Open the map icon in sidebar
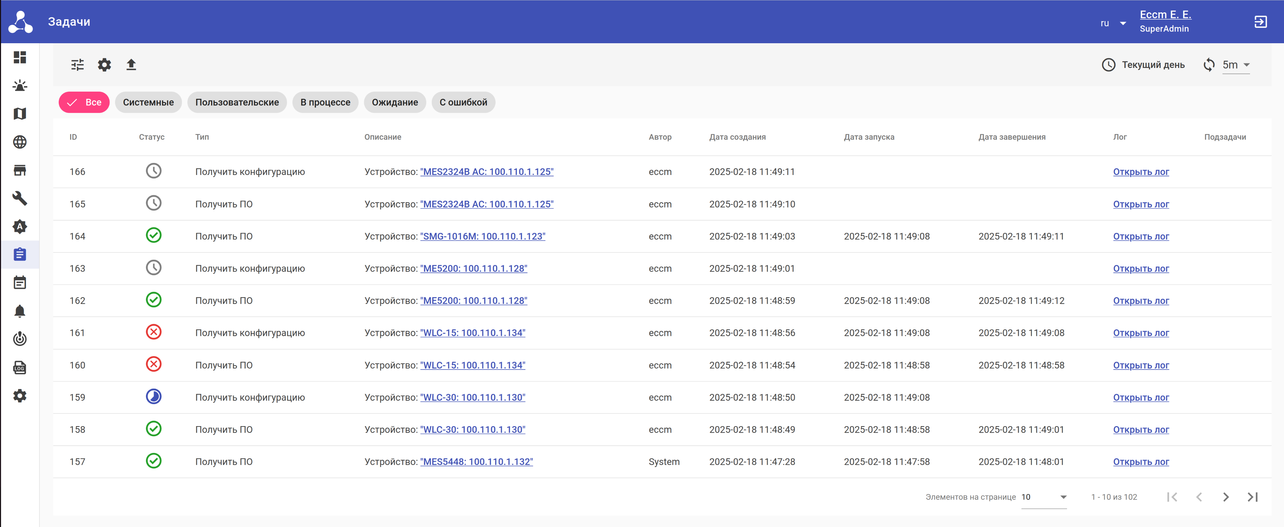This screenshot has height=527, width=1284. pyautogui.click(x=20, y=114)
